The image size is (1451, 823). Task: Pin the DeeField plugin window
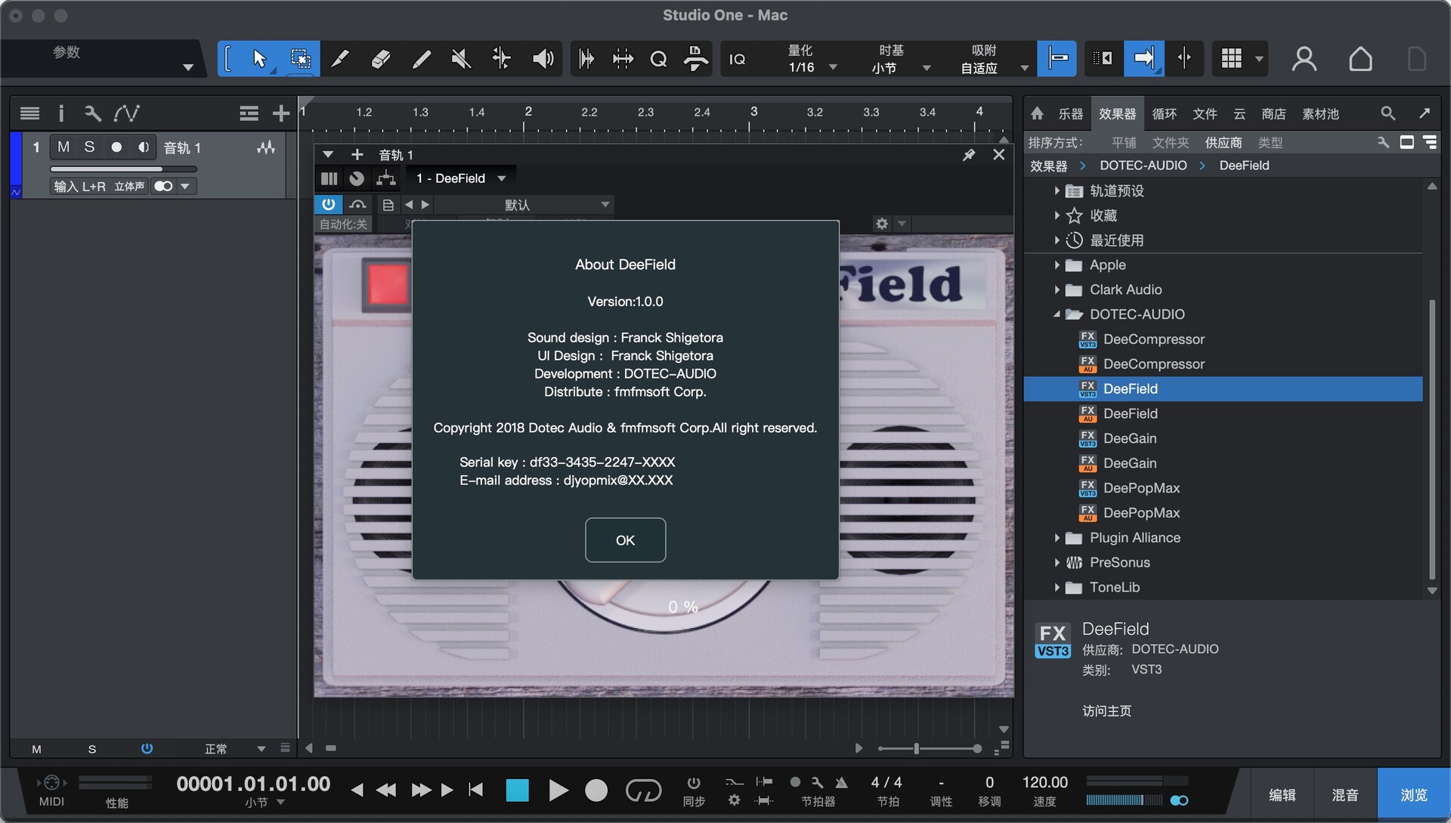[969, 155]
